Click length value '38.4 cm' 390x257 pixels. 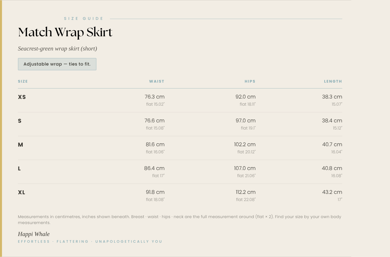point(332,121)
